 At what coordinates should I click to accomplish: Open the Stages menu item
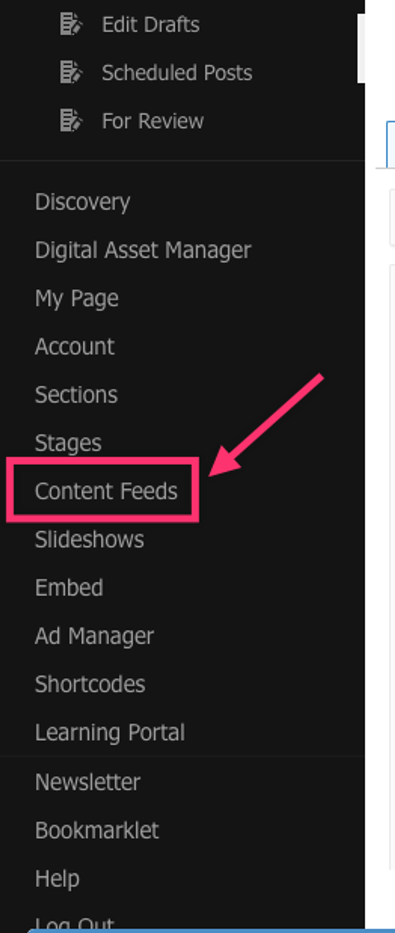pyautogui.click(x=68, y=443)
